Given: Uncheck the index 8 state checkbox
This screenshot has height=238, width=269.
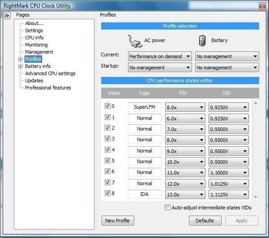Looking at the screenshot, I should point(107,193).
